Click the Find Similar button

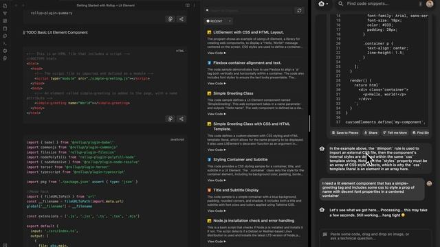[x=420, y=132]
